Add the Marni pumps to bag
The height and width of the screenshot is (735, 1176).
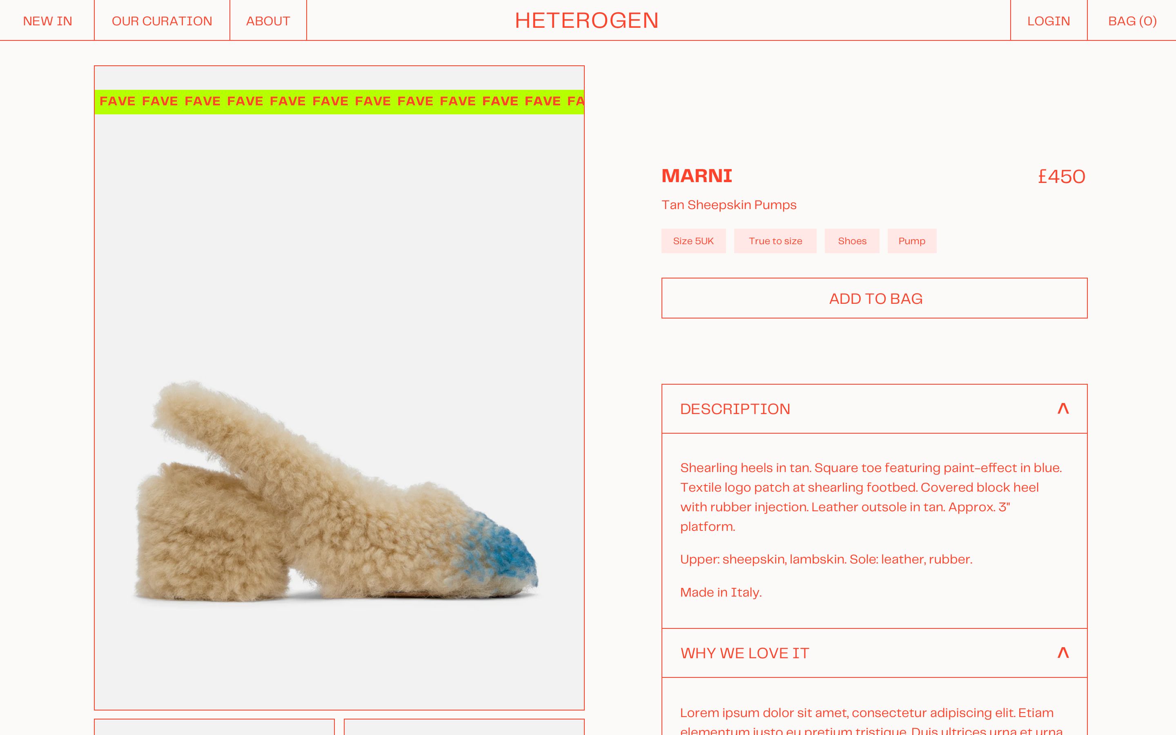point(874,298)
